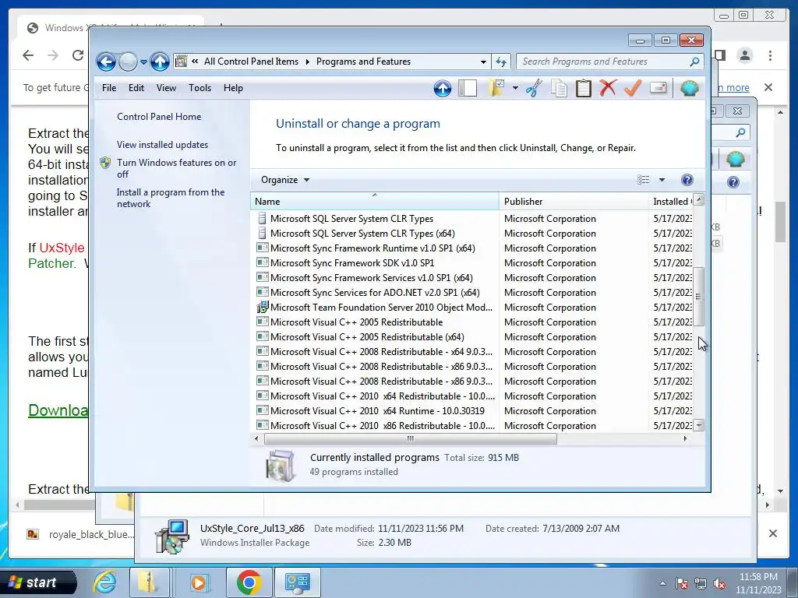
Task: Click the shell icon in Control Panel toolbar
Action: click(690, 89)
